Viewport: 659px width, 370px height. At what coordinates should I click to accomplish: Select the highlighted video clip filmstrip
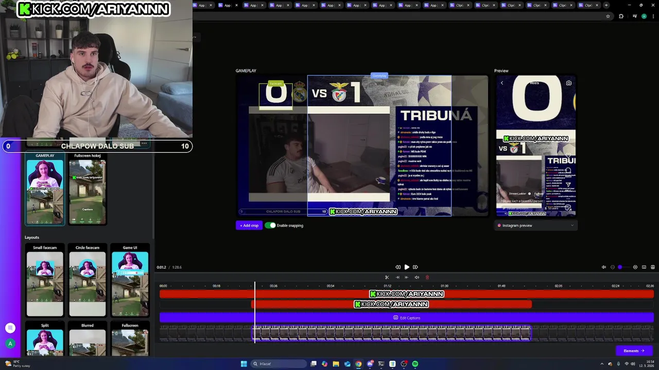391,333
